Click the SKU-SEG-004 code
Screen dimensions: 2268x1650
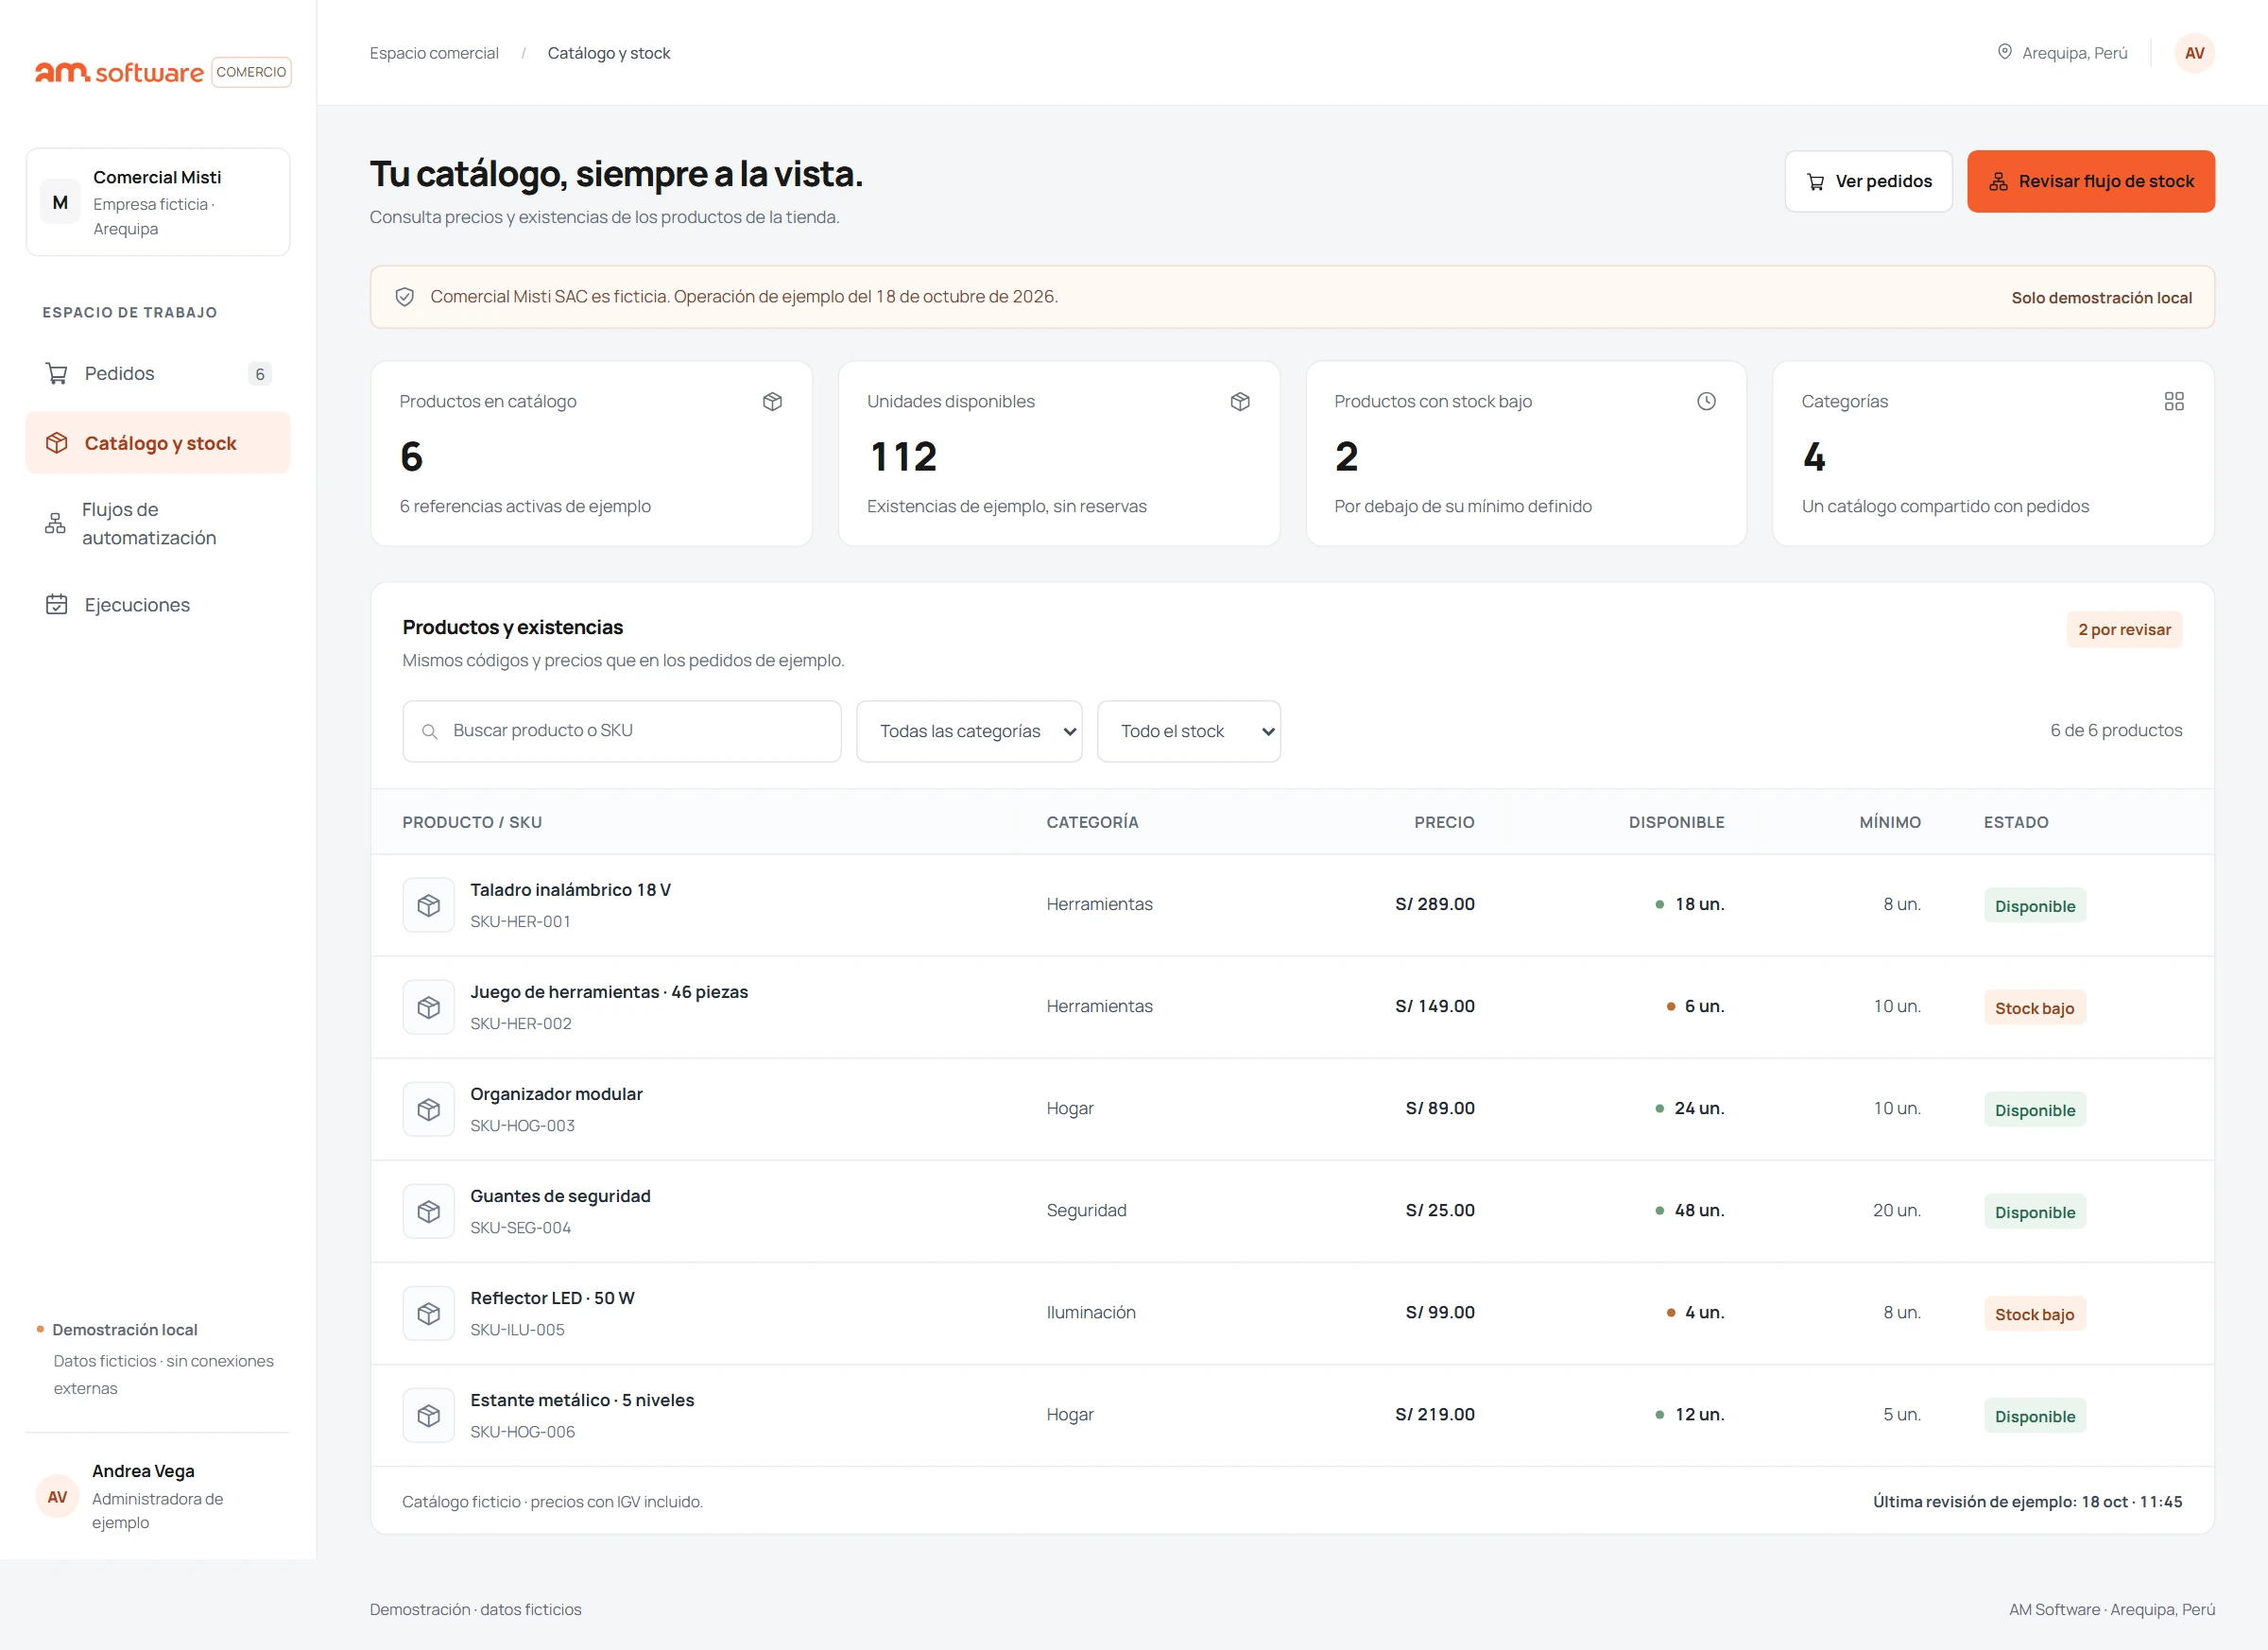point(520,1227)
